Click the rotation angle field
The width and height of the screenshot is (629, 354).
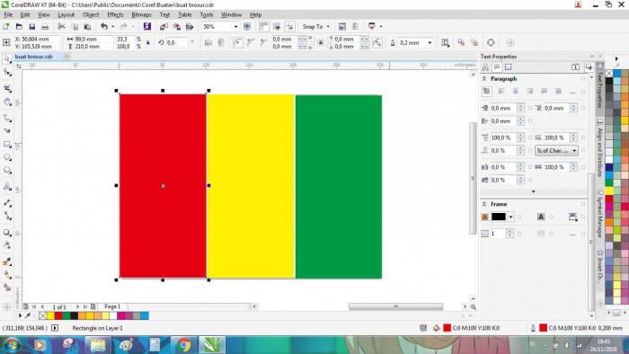176,42
